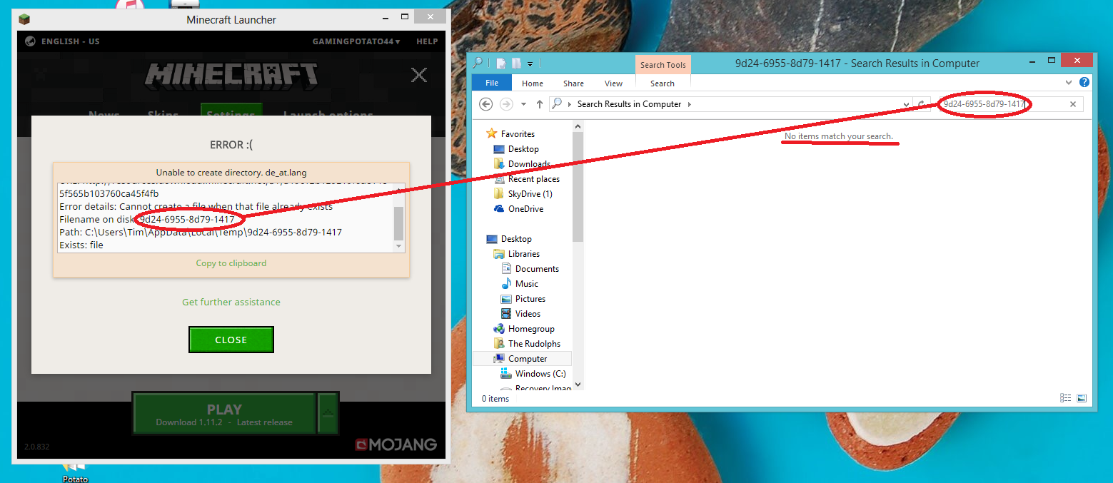Open the launch version arrow beside PLAY
The image size is (1113, 483).
[328, 413]
